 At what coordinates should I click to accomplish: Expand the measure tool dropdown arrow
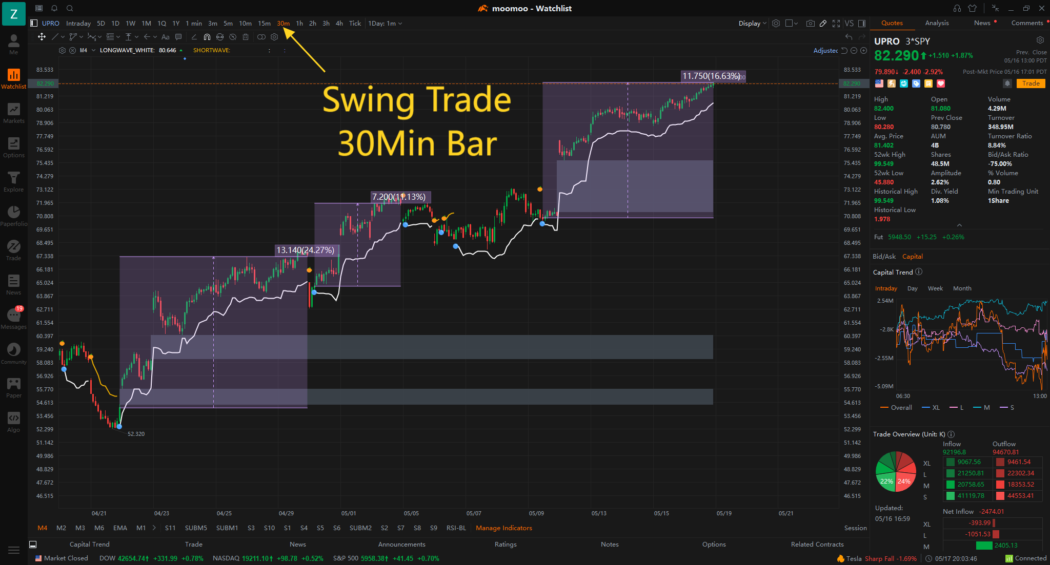(x=136, y=37)
